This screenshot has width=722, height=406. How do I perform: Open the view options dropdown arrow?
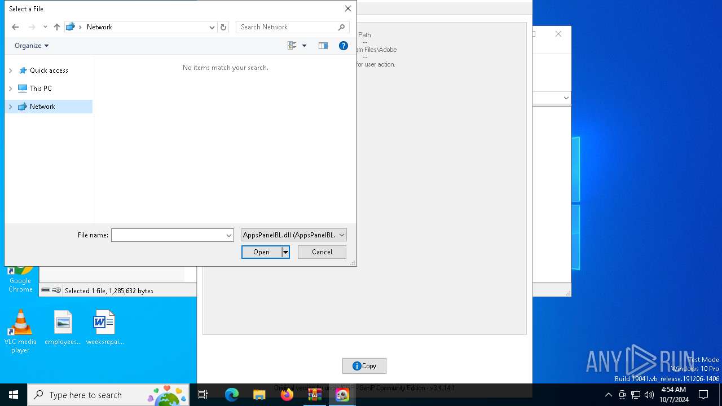(304, 46)
